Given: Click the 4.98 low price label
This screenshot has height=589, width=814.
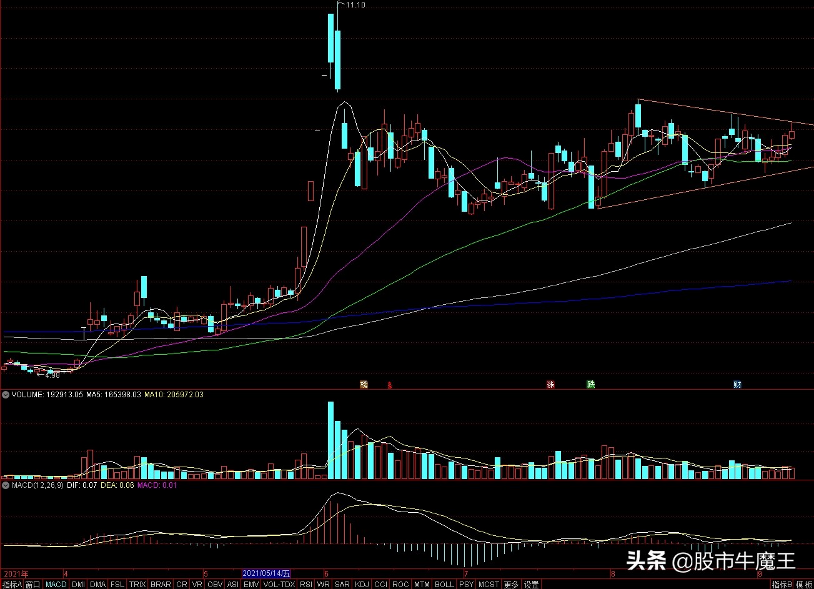Looking at the screenshot, I should click(52, 375).
